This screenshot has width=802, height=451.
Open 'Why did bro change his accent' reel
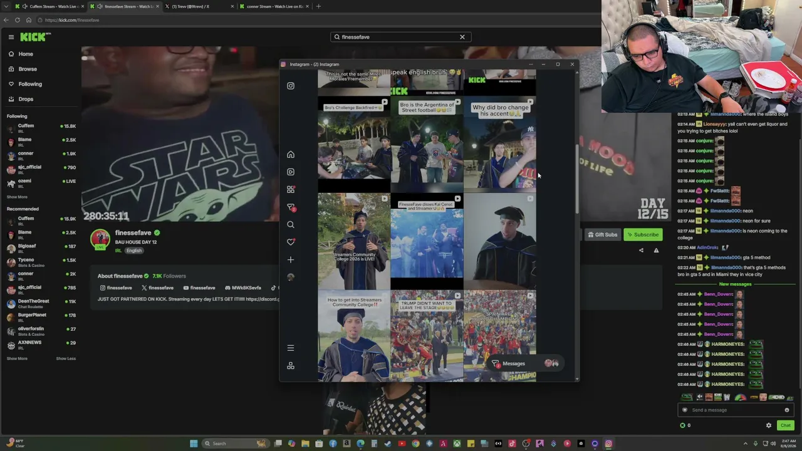click(x=500, y=143)
